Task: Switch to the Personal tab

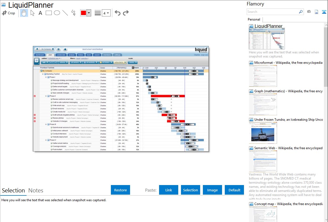Action: [254, 19]
